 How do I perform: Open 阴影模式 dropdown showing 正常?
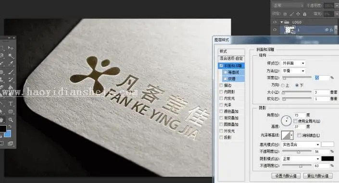click(301, 159)
